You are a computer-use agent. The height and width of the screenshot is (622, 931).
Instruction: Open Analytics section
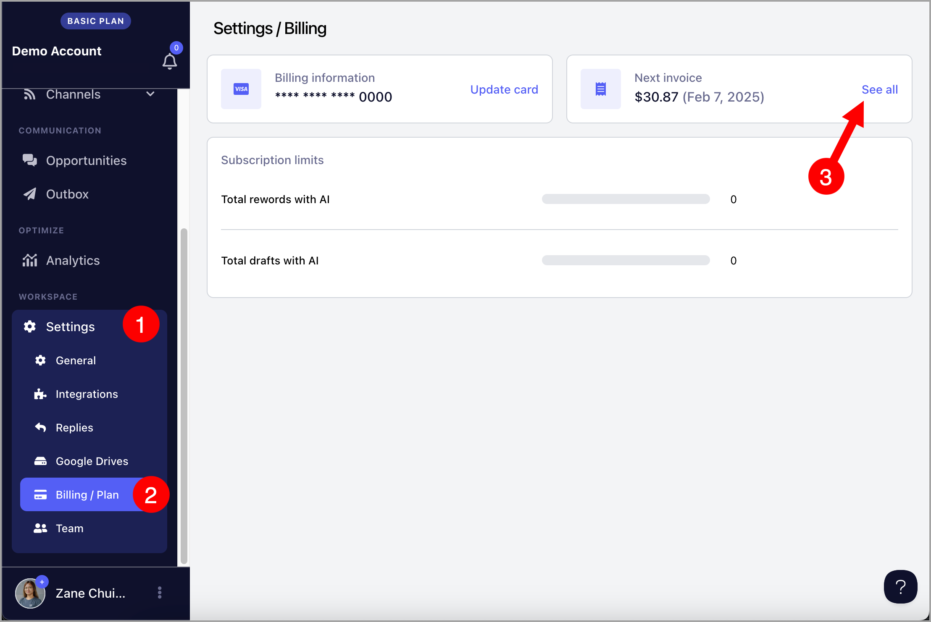[89, 260]
